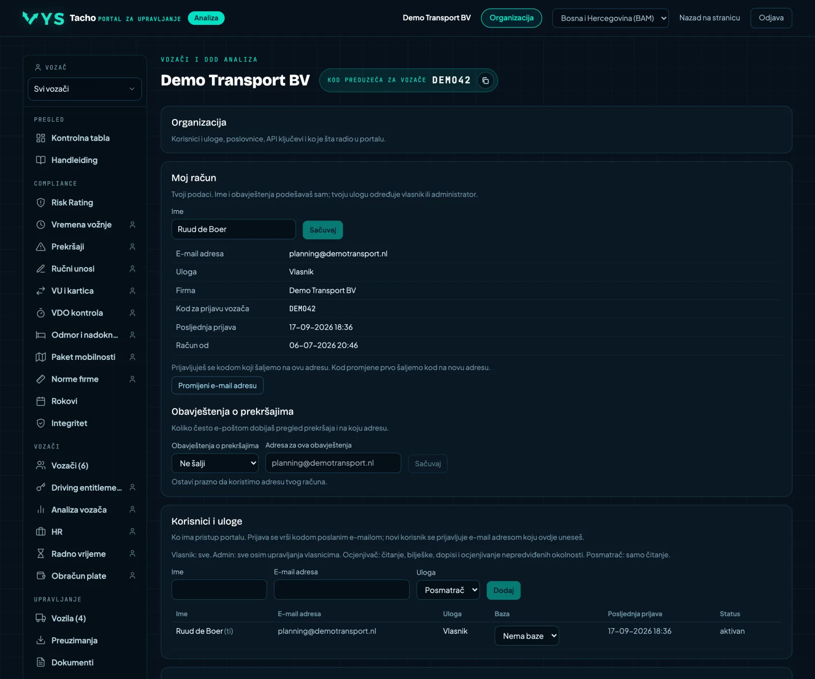
Task: Open the Organizacija tab in header
Action: (511, 18)
